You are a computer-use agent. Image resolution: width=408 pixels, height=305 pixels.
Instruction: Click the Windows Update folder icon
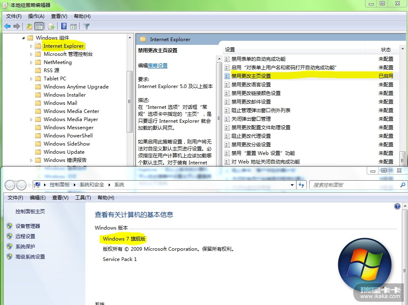[38, 152]
